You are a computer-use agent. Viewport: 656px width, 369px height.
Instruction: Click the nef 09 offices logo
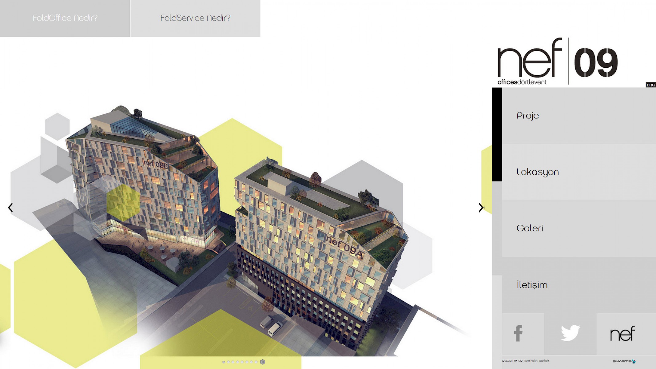click(x=557, y=61)
